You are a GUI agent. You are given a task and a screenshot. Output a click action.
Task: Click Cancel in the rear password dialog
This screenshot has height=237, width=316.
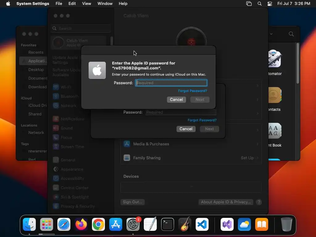pyautogui.click(x=186, y=129)
